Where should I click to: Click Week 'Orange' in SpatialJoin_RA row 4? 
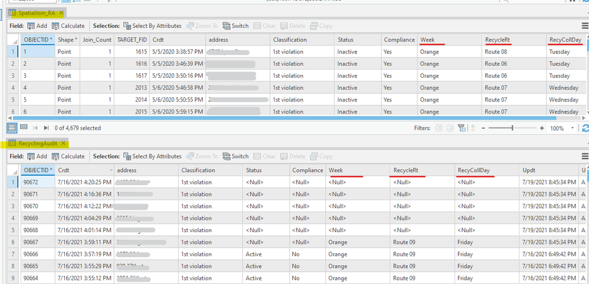[449, 88]
